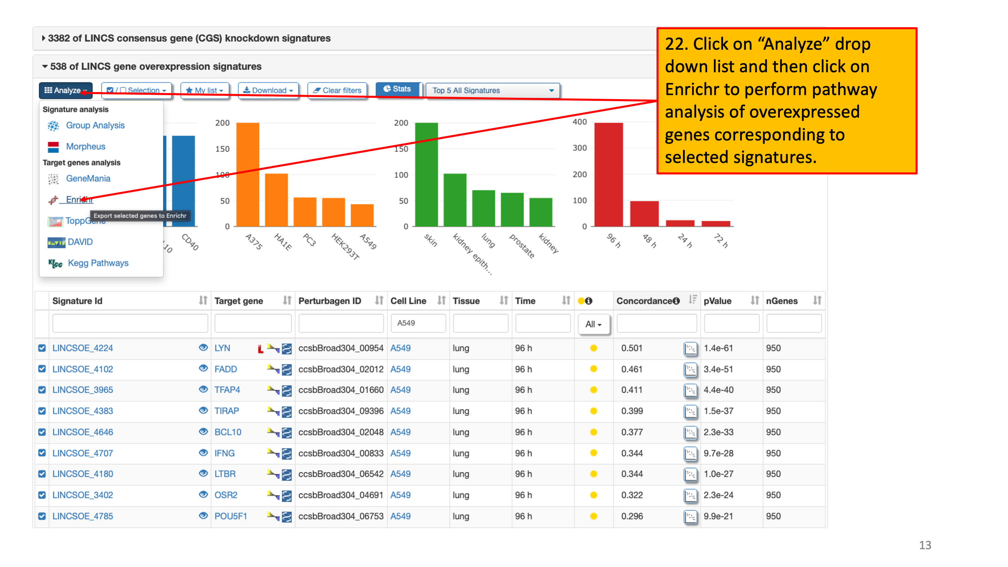Viewport: 1008px width, 567px height.
Task: Click the gene-info icon beside FADD
Action: click(x=287, y=369)
